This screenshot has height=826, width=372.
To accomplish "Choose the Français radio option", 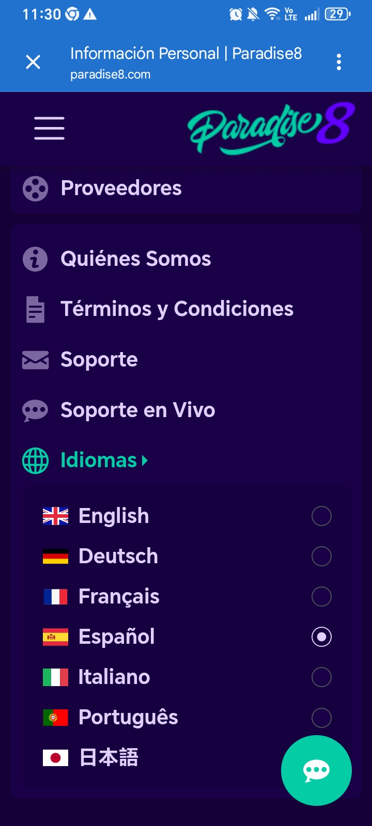I will tap(321, 596).
